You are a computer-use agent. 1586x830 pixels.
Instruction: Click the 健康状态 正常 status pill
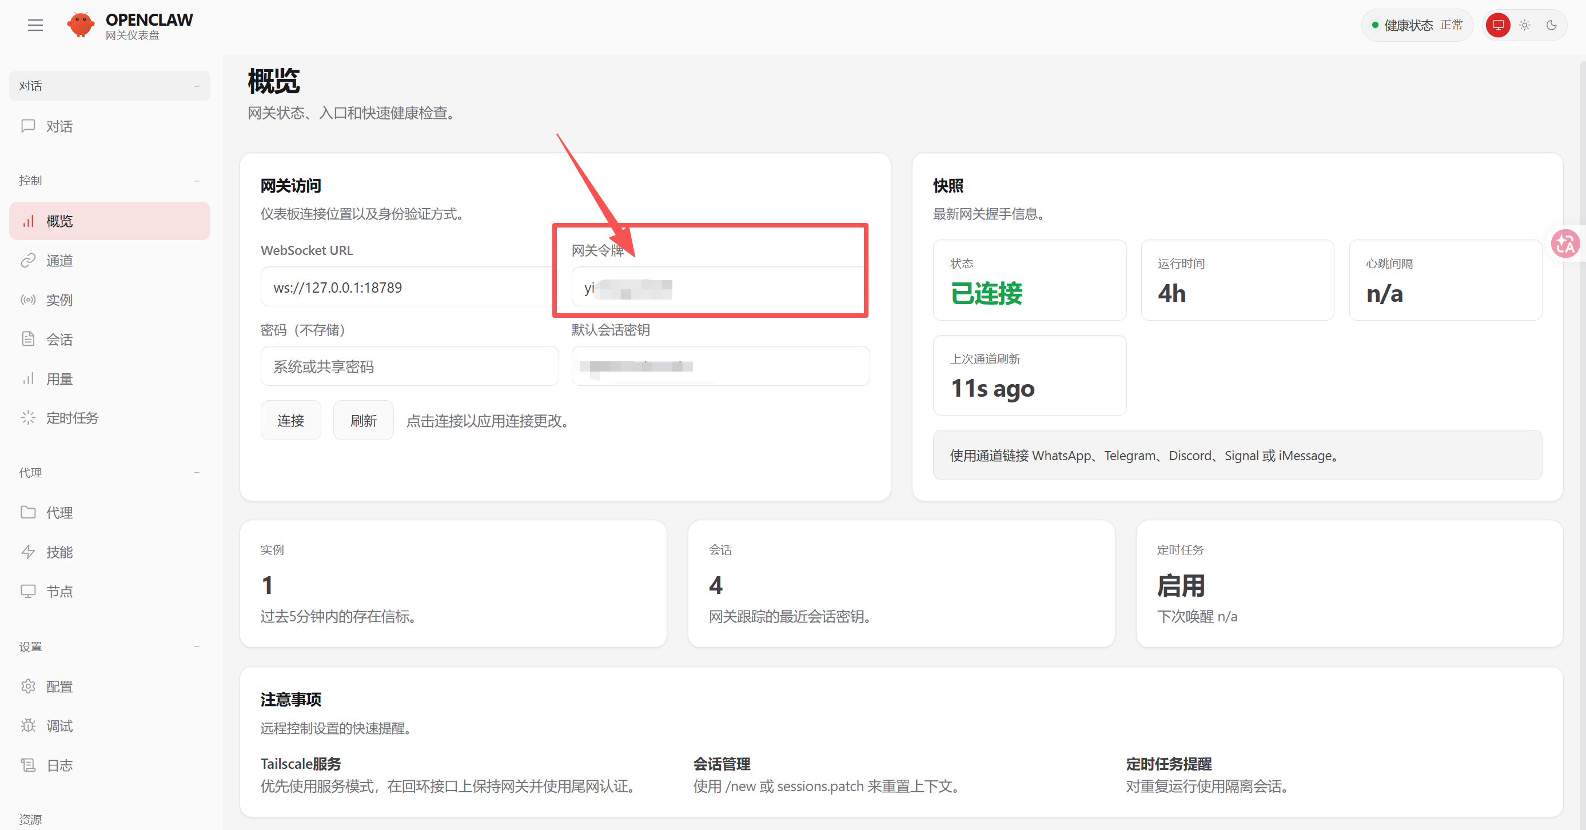[x=1416, y=25]
